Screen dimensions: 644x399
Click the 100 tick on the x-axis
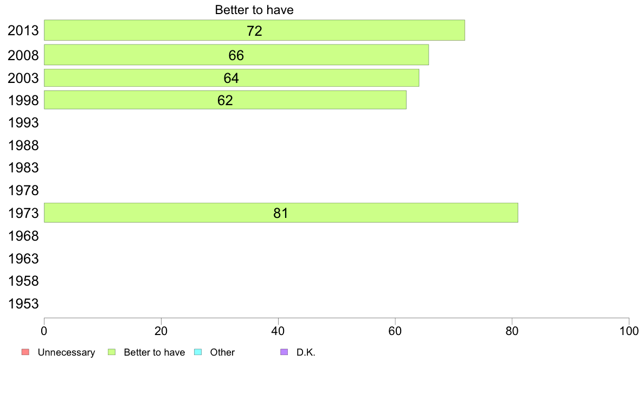pyautogui.click(x=629, y=331)
